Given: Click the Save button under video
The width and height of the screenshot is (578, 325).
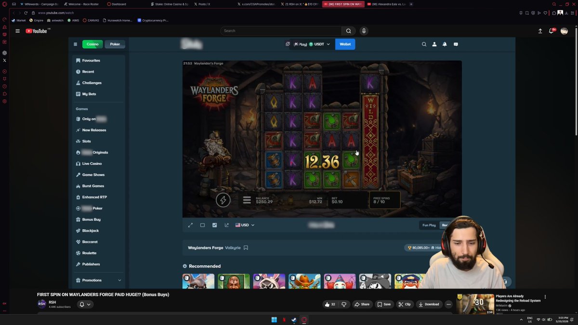Looking at the screenshot, I should (384, 304).
